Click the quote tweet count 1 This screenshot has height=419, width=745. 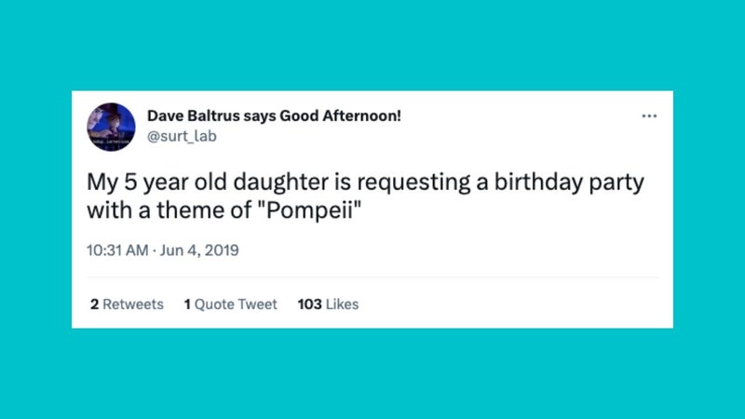click(x=187, y=304)
